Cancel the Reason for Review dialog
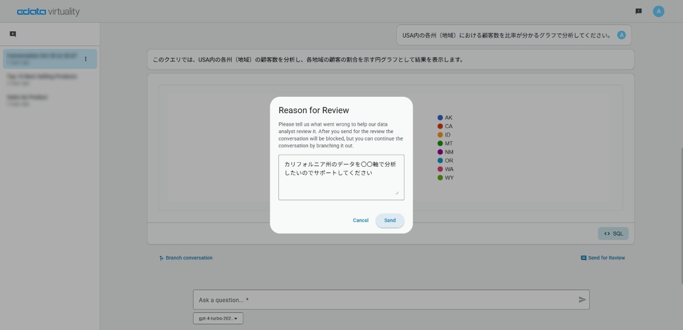Viewport: 683px width, 330px height. point(360,220)
